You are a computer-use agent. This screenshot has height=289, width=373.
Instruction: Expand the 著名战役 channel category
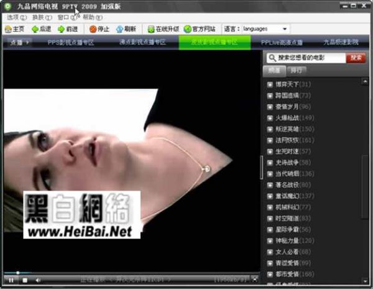click(270, 185)
